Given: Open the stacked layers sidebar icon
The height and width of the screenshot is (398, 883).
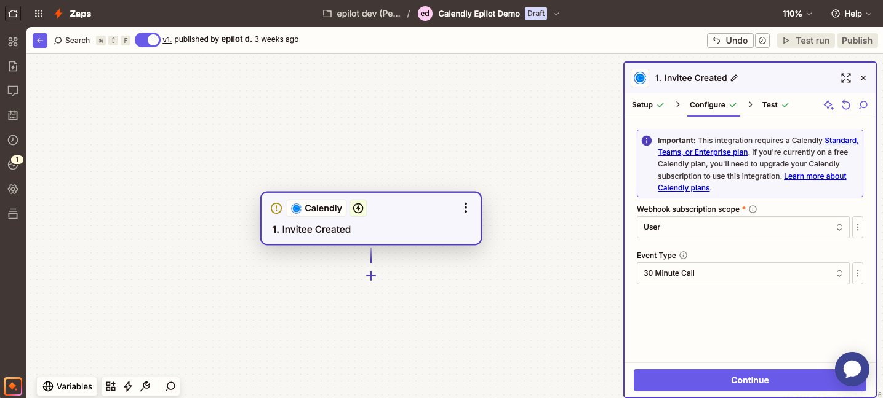Looking at the screenshot, I should point(13,214).
